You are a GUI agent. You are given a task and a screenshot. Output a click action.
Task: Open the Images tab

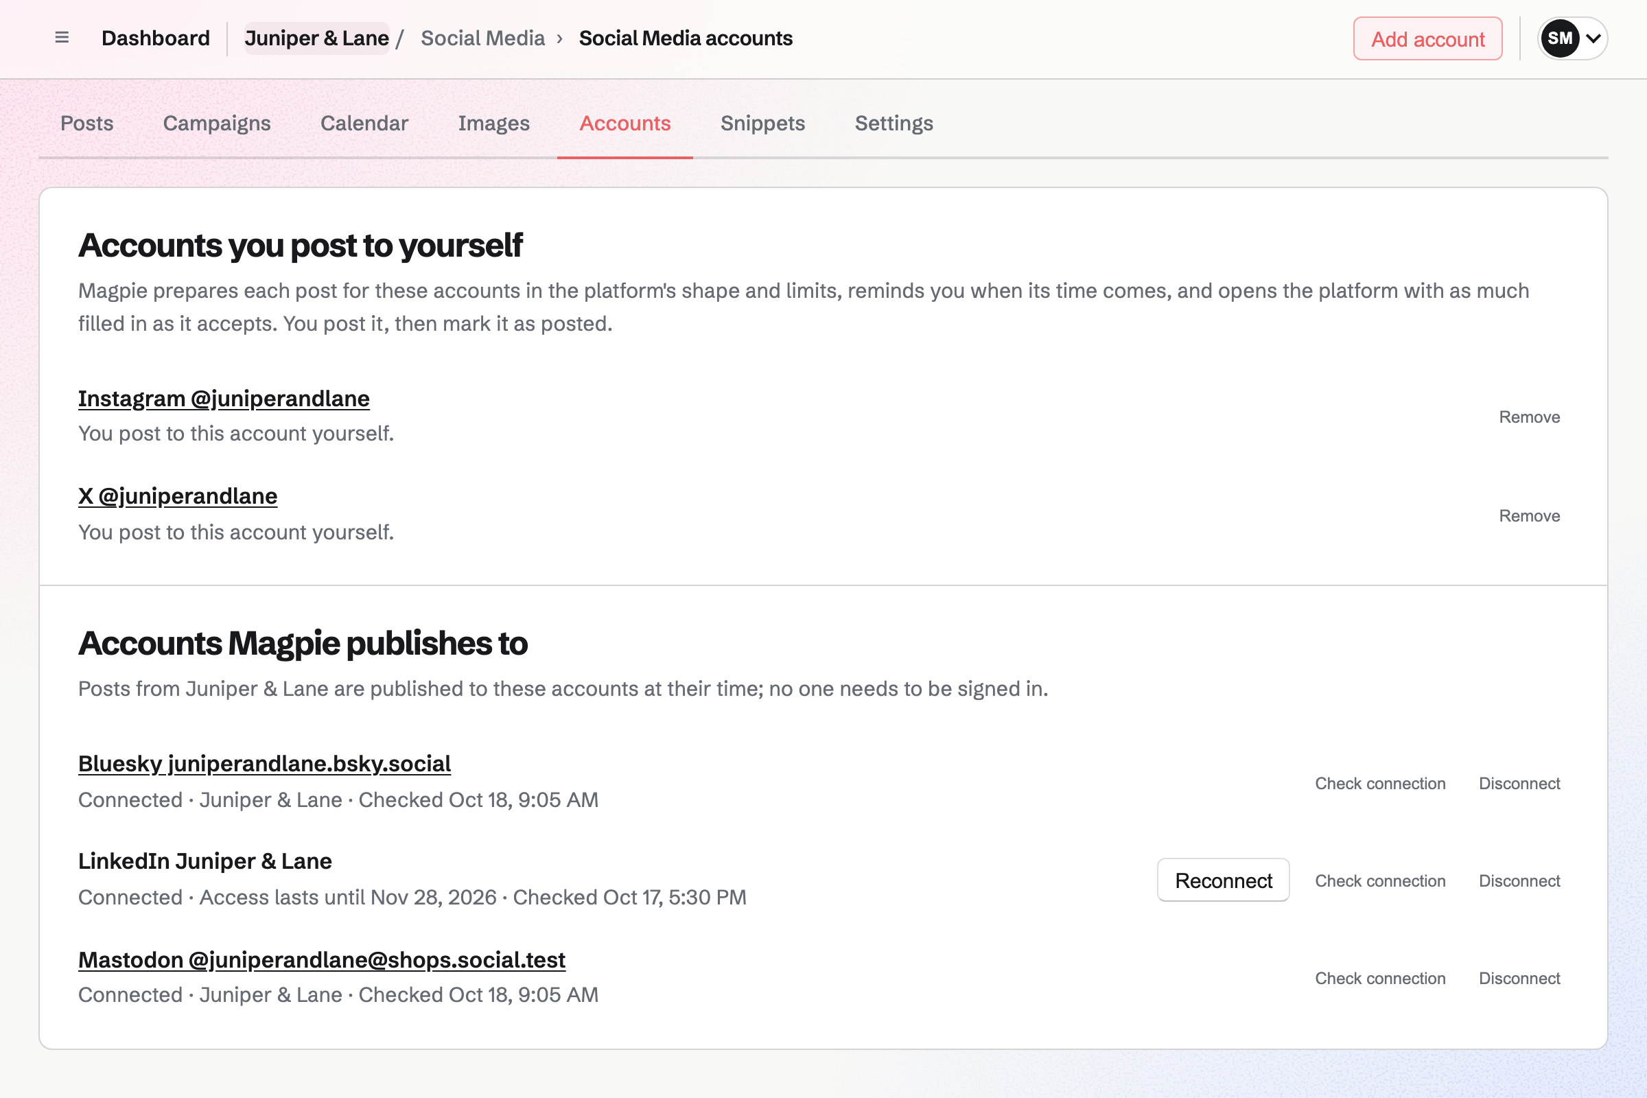point(493,124)
